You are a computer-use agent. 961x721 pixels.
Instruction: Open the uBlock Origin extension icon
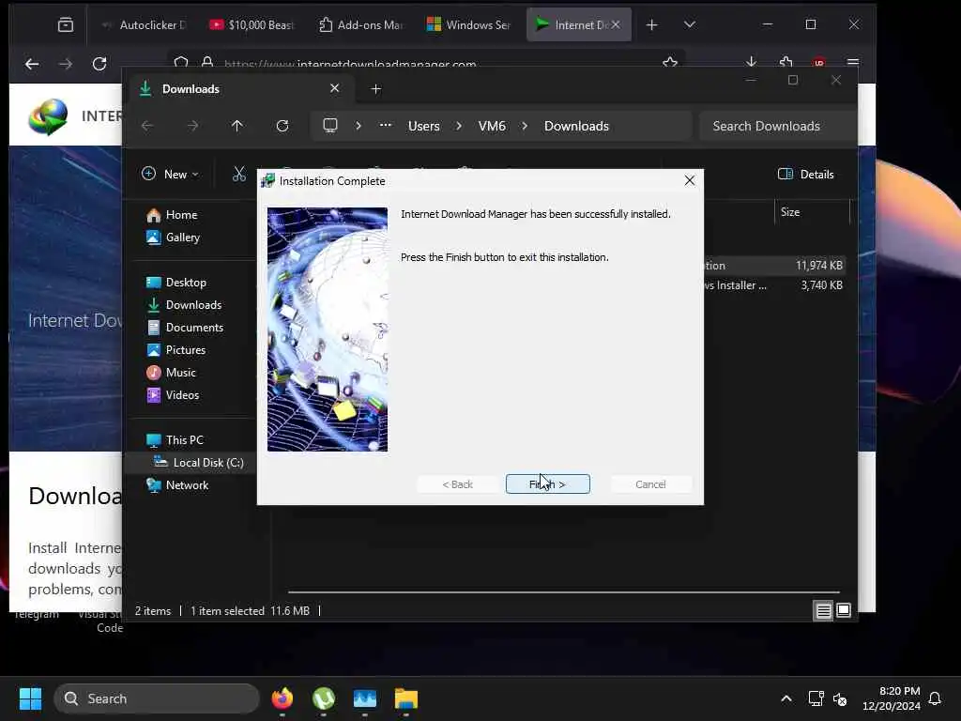pos(818,62)
